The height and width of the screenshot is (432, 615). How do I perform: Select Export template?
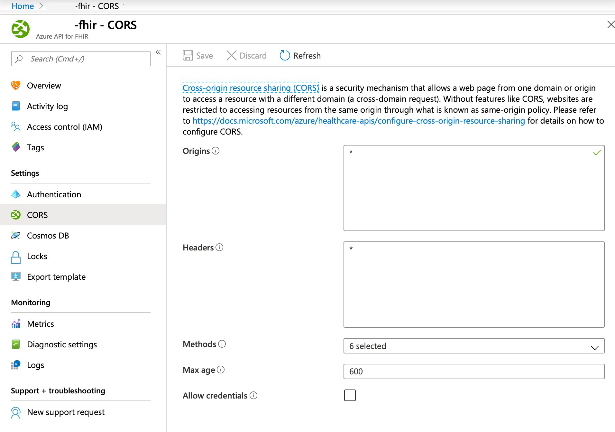pyautogui.click(x=56, y=277)
